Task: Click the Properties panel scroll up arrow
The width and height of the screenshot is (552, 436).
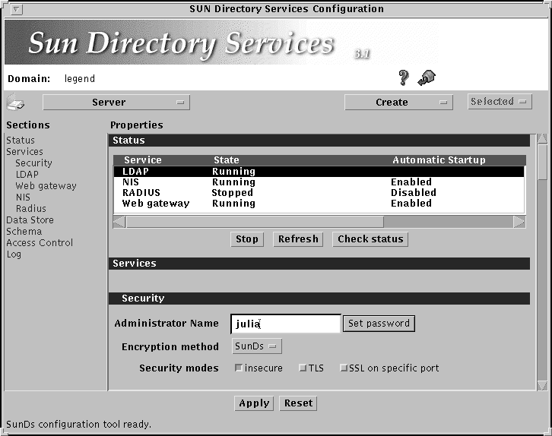Action: tap(542, 138)
